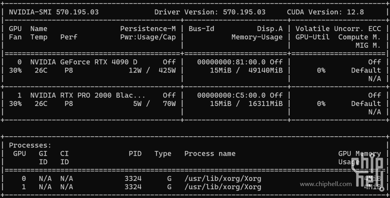Click the CUDA Version 12.8 label
The image size is (390, 198).
click(325, 12)
